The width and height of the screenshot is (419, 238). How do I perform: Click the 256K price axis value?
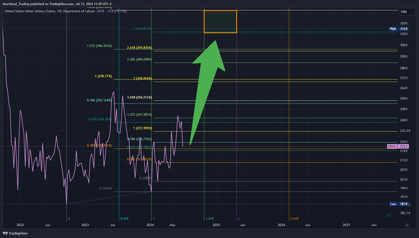(x=404, y=98)
